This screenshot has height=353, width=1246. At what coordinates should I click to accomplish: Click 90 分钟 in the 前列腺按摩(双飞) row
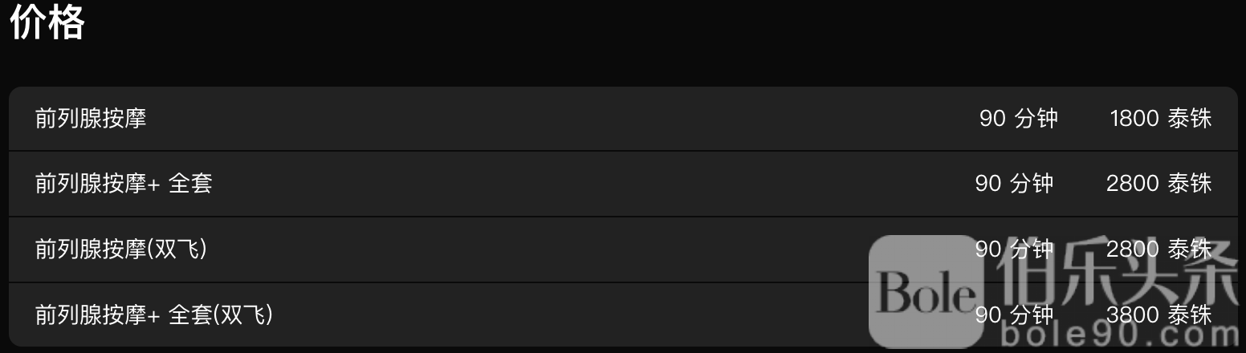click(1014, 250)
